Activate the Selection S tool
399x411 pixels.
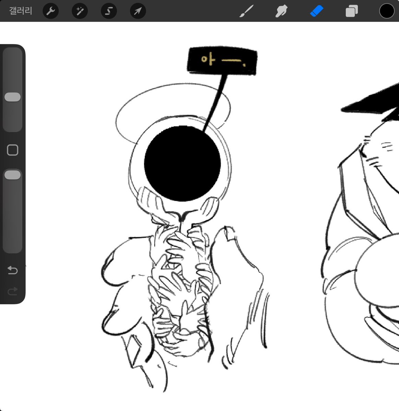point(109,11)
